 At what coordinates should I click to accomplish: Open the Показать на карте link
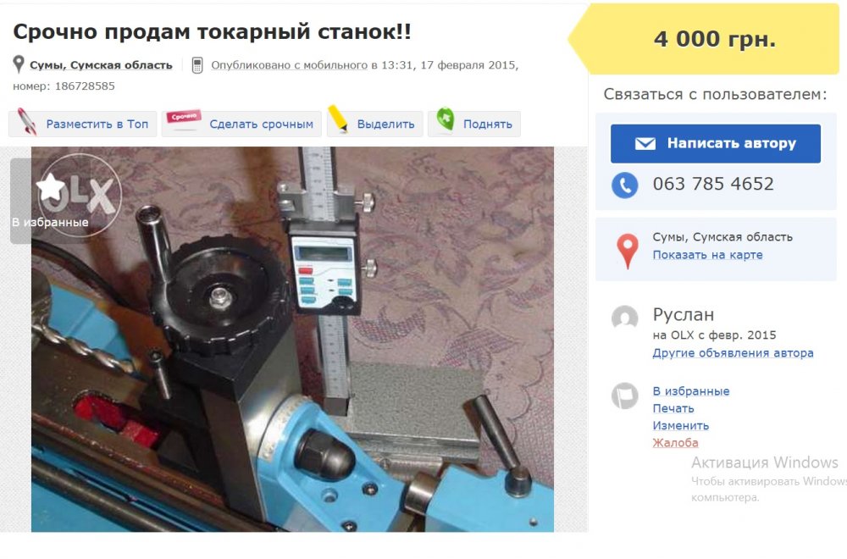click(707, 255)
